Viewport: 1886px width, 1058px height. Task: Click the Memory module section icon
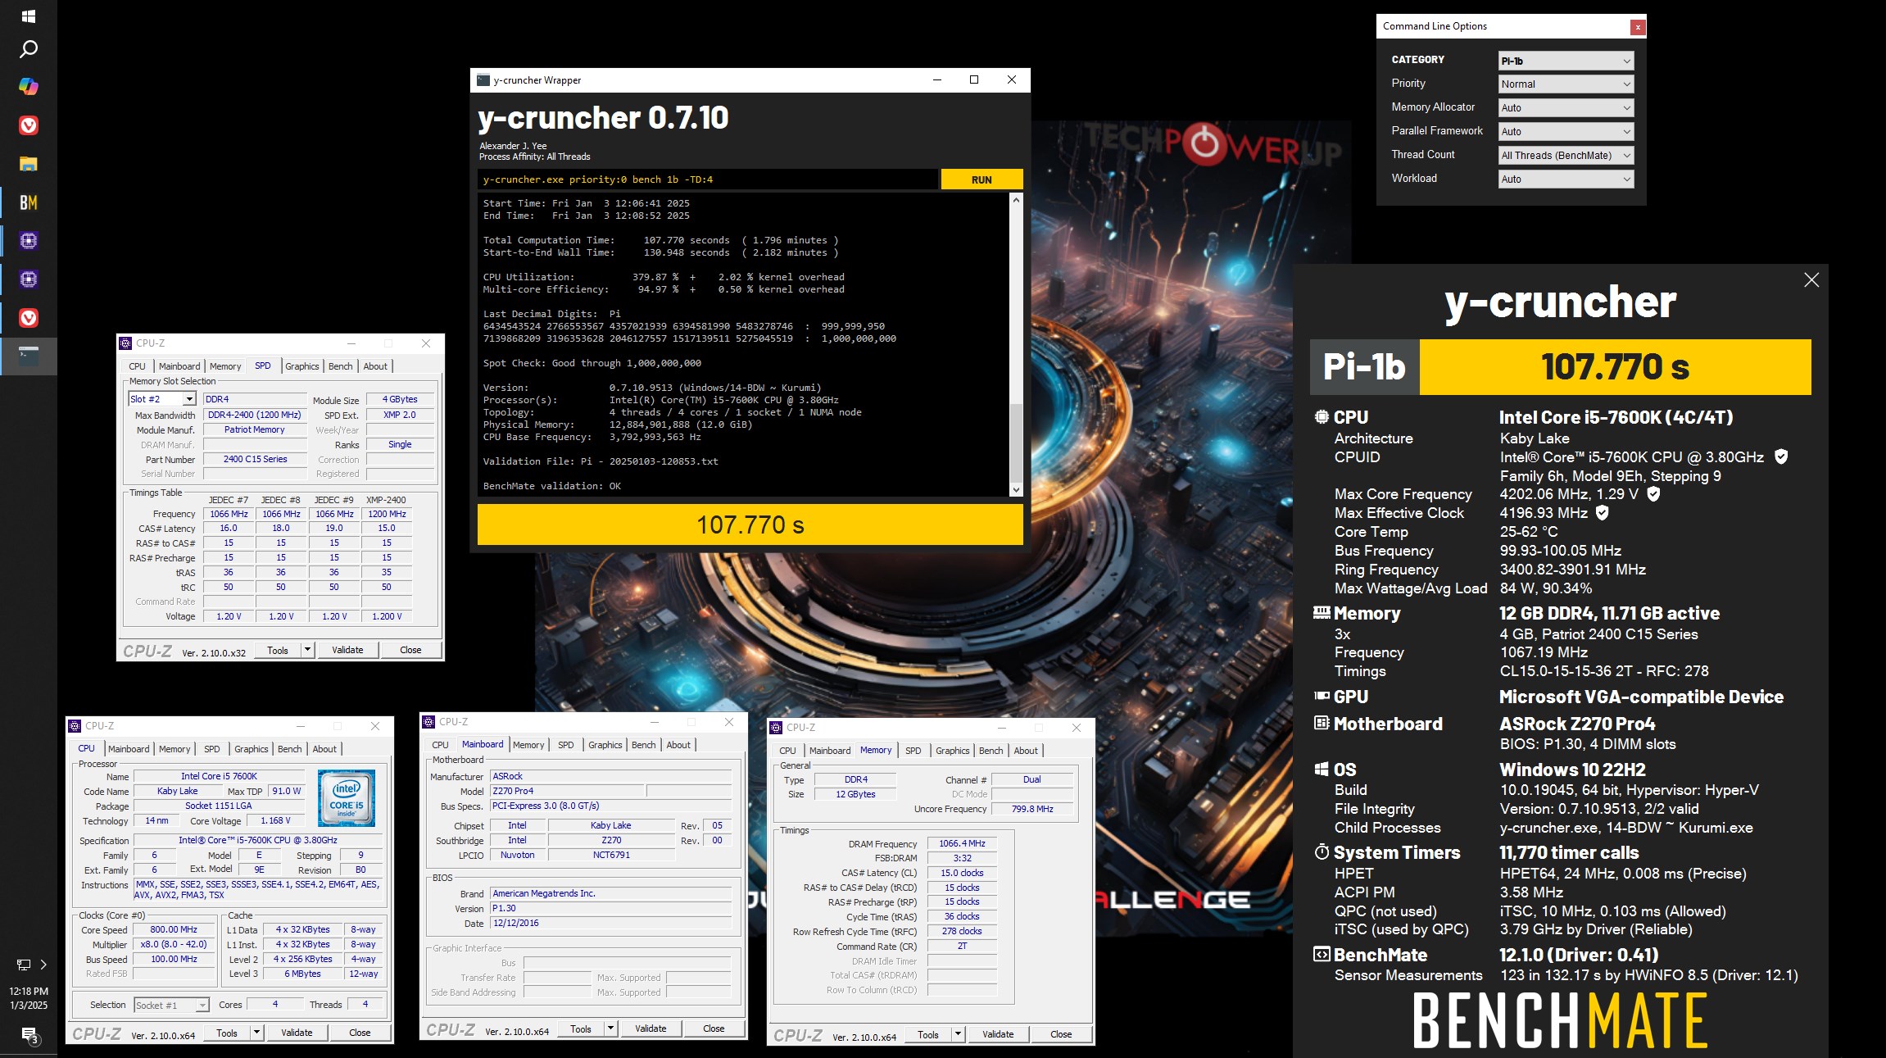pyautogui.click(x=1322, y=612)
